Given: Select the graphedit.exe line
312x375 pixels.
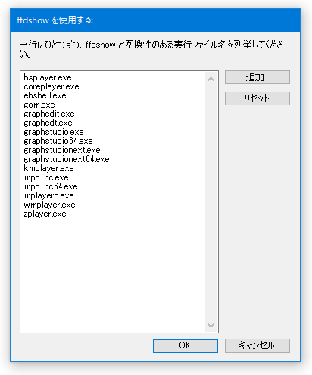Looking at the screenshot, I should coord(49,114).
